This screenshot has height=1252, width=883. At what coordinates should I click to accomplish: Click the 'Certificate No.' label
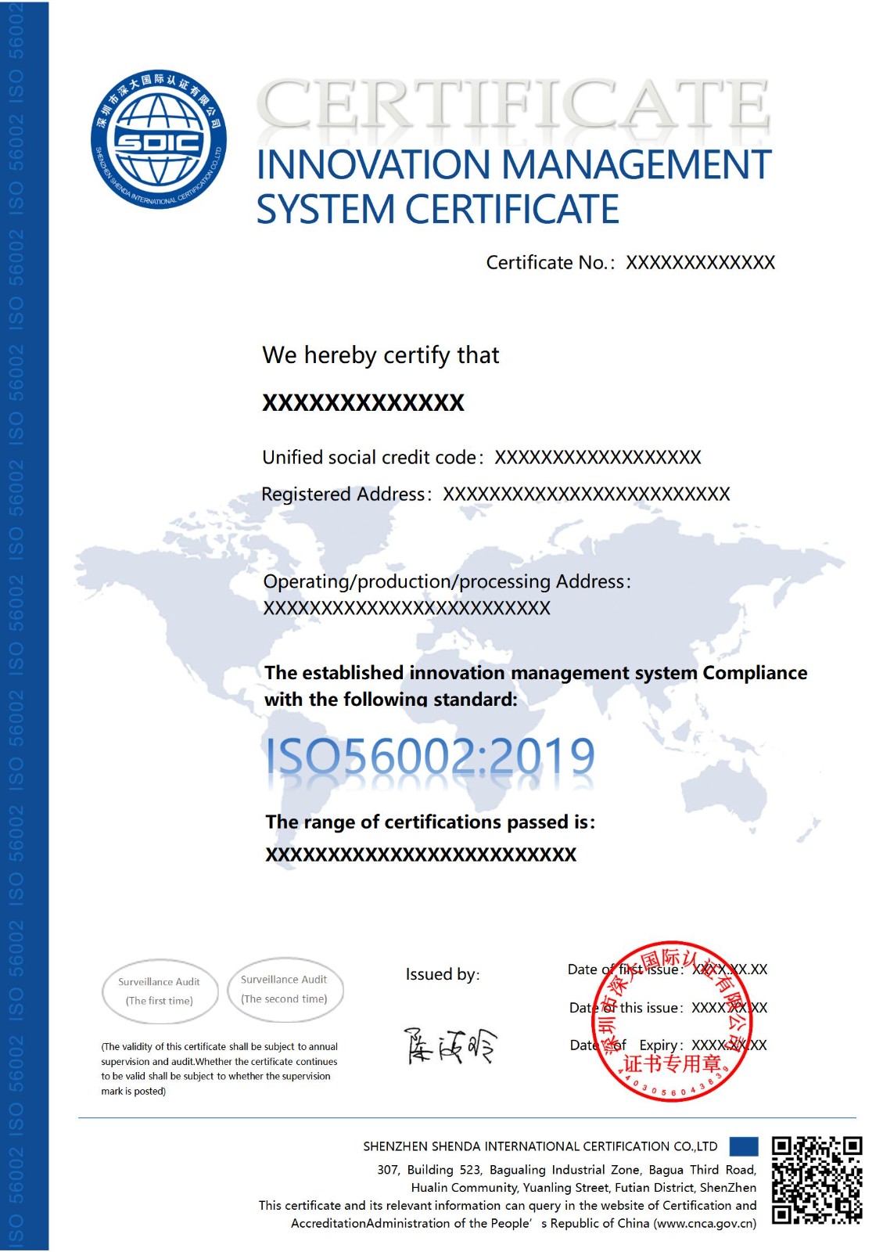click(x=551, y=262)
